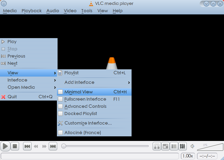Viewport: 224px width, 160px height.
Task: Enable the Advanced Controls checkbox
Action: pos(60,106)
